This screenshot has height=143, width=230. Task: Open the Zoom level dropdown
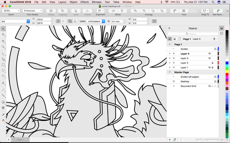coord(11,11)
